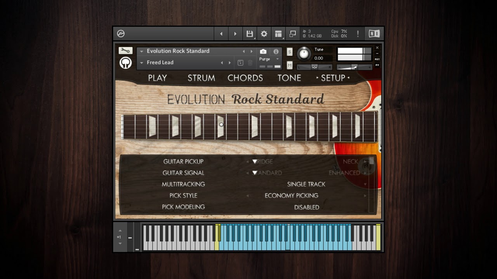
Task: Switch to the CHORDS tab
Action: 245,78
